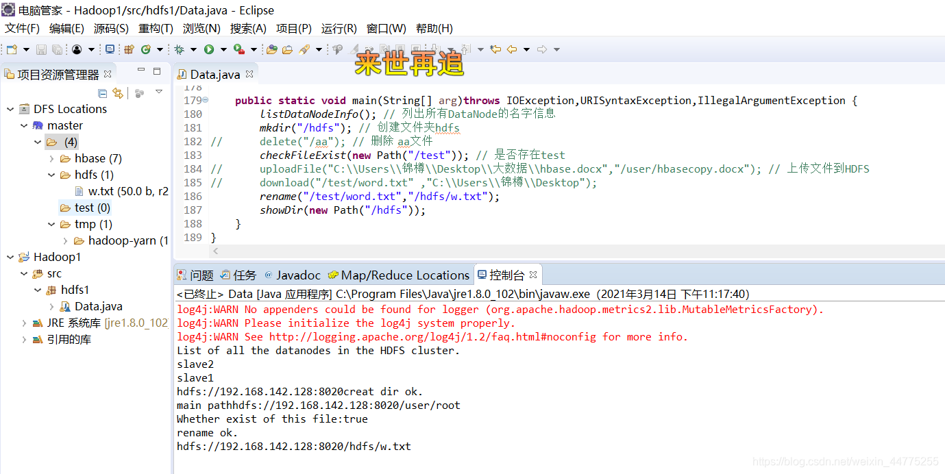
Task: Switch to the Javadoc tab
Action: (x=292, y=275)
